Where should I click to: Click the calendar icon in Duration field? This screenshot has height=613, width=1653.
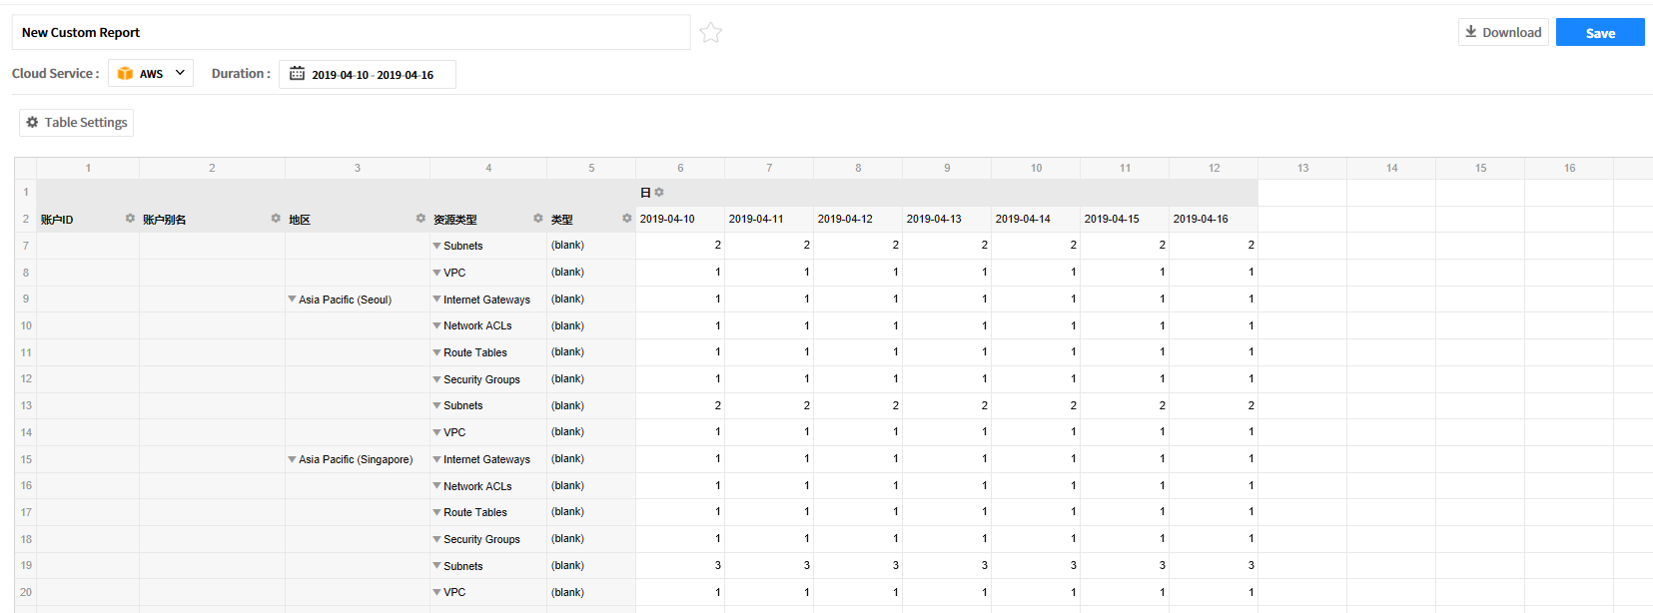pyautogui.click(x=297, y=74)
